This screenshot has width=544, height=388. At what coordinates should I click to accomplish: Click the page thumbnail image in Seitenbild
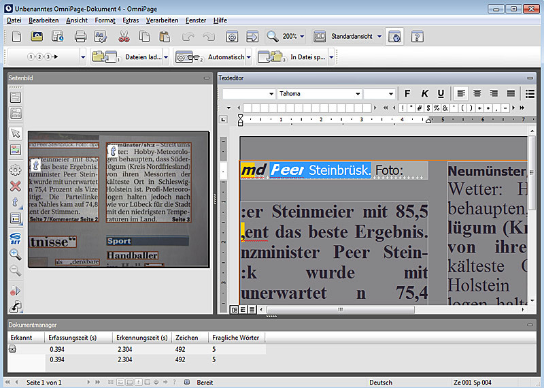pos(118,199)
